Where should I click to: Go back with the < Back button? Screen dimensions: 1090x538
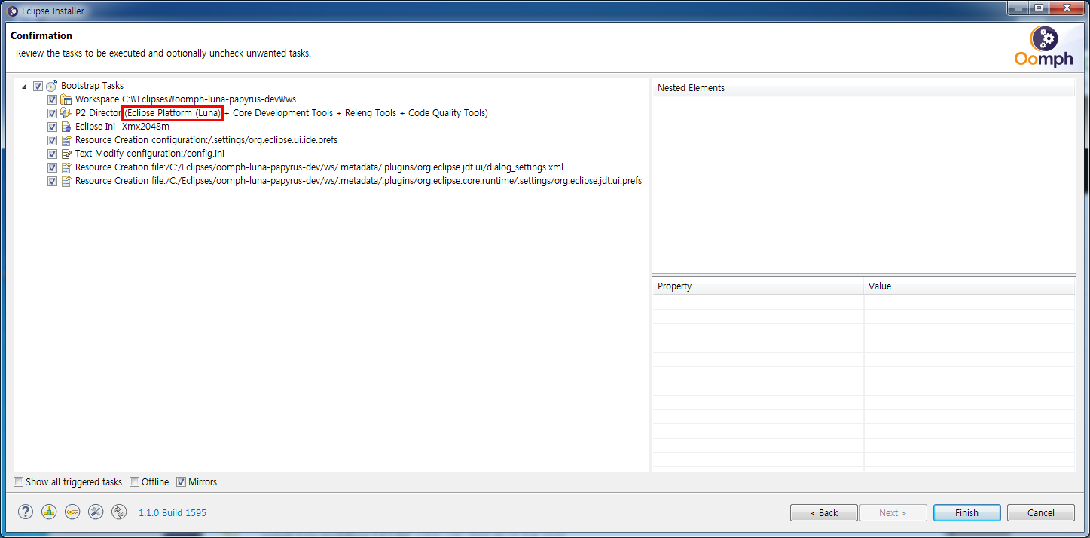(824, 512)
